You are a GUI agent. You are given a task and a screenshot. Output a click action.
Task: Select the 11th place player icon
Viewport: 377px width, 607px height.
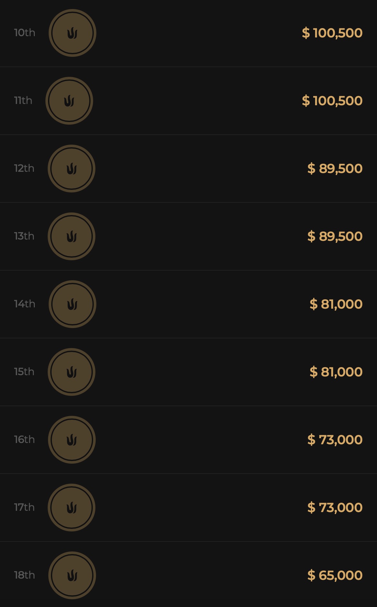click(69, 101)
